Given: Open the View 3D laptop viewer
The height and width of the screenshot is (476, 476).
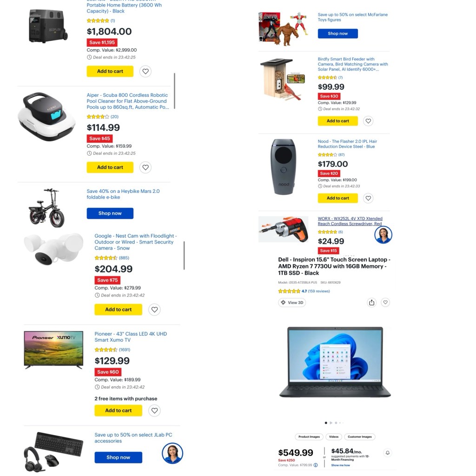Looking at the screenshot, I should pyautogui.click(x=292, y=303).
